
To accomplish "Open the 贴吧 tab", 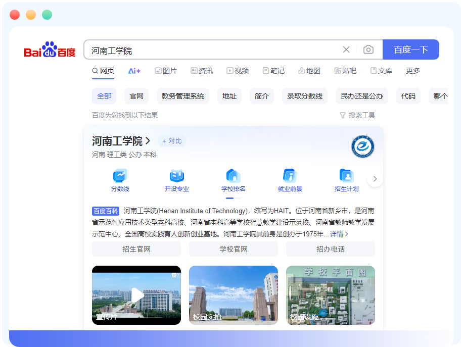I will coord(345,71).
